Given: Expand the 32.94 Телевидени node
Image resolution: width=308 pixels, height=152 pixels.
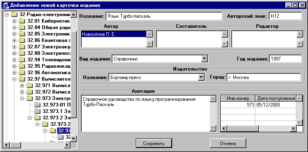Looking at the screenshot, I should (x=14, y=60).
